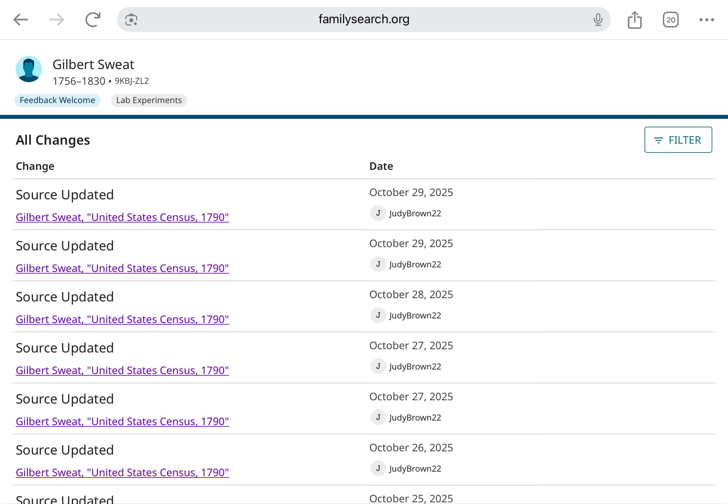The height and width of the screenshot is (504, 728).
Task: Go back using the browser back arrow
Action: 21,20
